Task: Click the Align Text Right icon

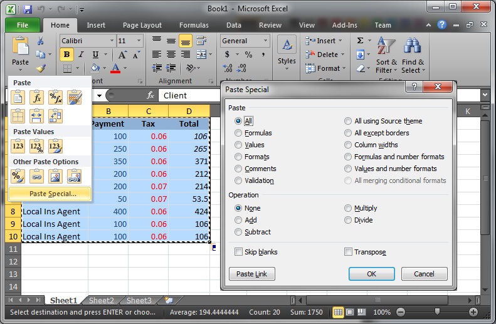Action: click(x=186, y=55)
